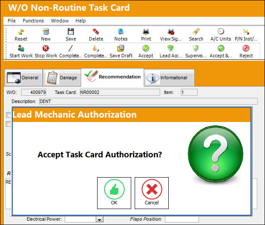The image size is (265, 225).
Task: Click the Task Card field NR00002
Action: (x=120, y=92)
